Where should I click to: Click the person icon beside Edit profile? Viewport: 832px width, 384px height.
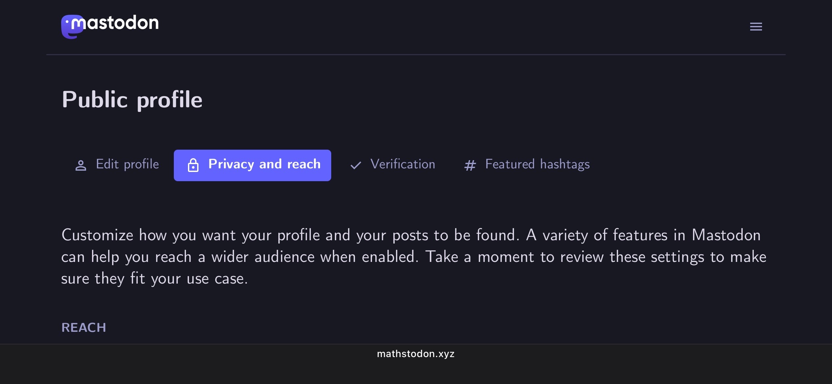click(x=81, y=165)
